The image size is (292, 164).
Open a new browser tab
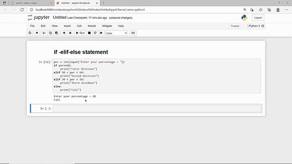point(104,3)
